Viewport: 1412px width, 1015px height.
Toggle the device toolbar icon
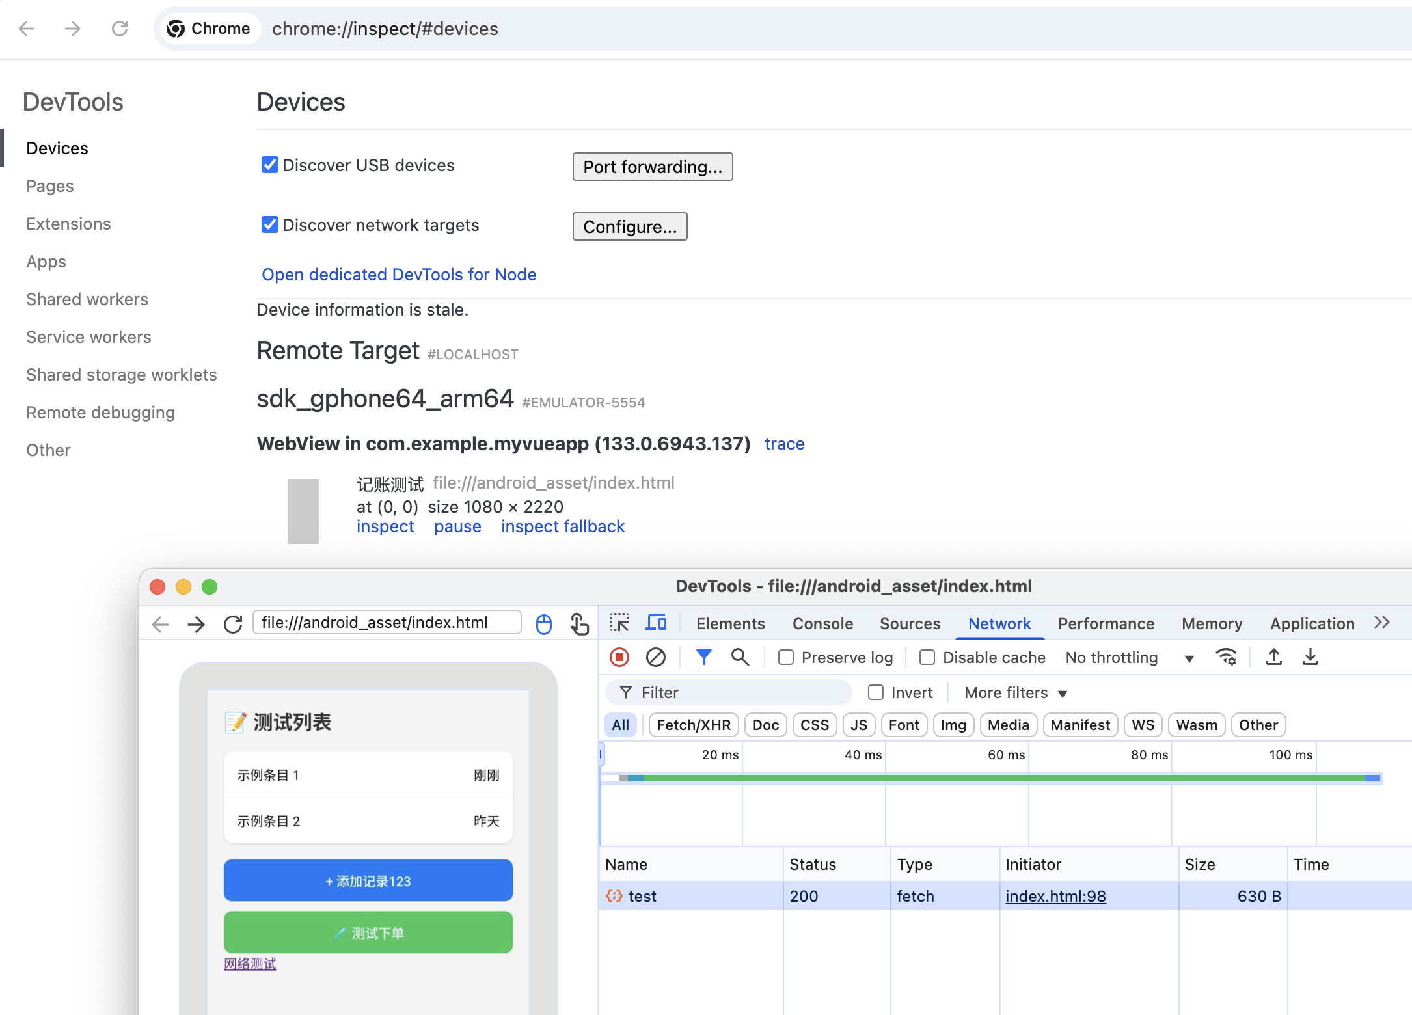[656, 623]
